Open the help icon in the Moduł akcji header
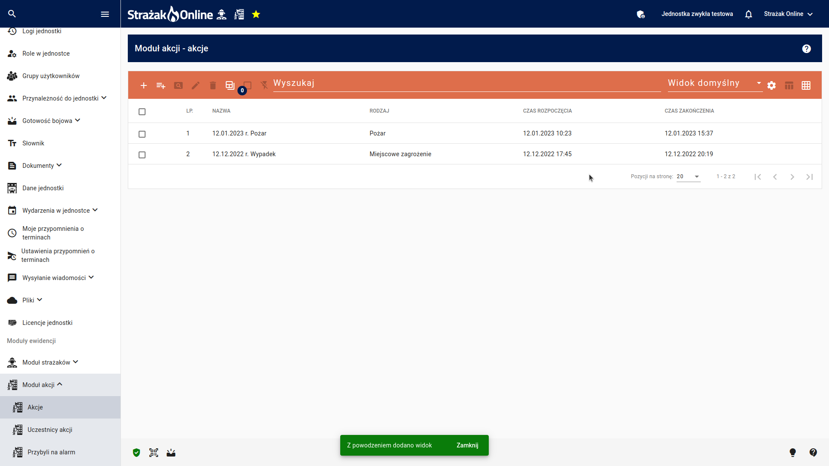 (x=807, y=49)
